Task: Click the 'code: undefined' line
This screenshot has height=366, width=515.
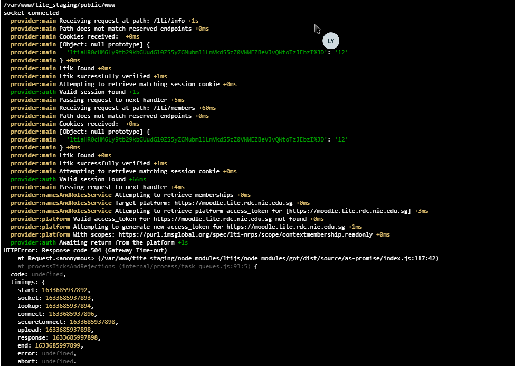Action: [39, 274]
